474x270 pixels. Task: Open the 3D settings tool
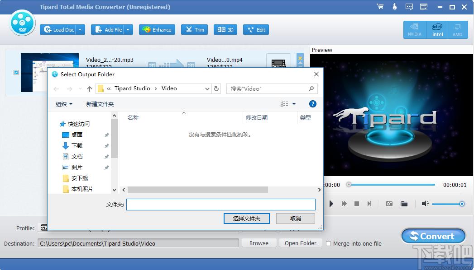pyautogui.click(x=225, y=30)
